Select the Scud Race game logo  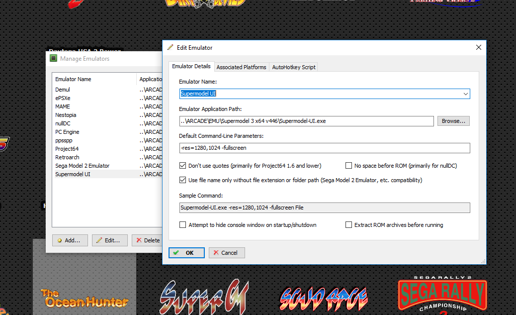(x=324, y=299)
